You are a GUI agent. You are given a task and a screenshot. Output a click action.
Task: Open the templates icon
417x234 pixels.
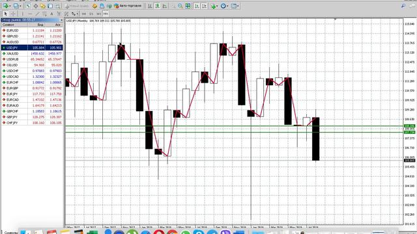tap(233, 6)
